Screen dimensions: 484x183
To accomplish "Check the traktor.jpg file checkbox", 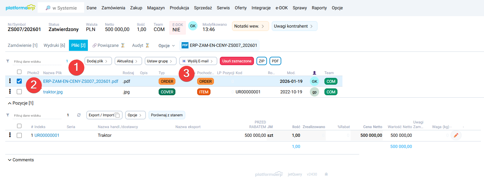I will [19, 92].
